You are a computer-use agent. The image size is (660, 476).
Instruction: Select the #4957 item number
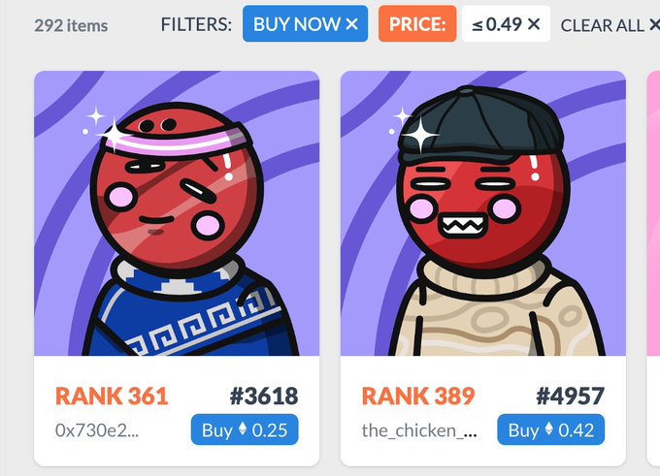[x=571, y=397]
